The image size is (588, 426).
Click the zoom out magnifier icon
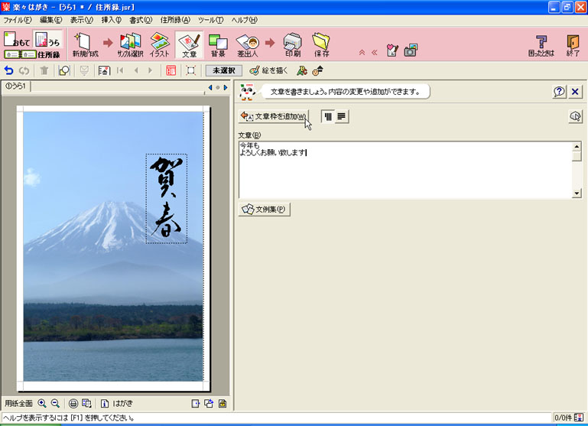[55, 403]
